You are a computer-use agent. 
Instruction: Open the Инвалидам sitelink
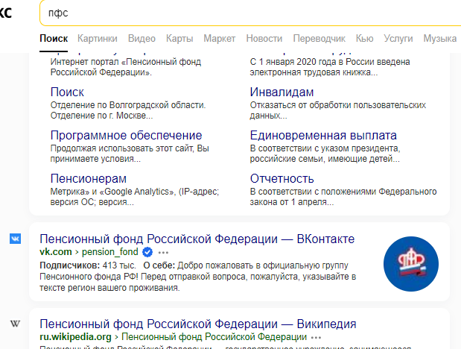[x=282, y=92]
